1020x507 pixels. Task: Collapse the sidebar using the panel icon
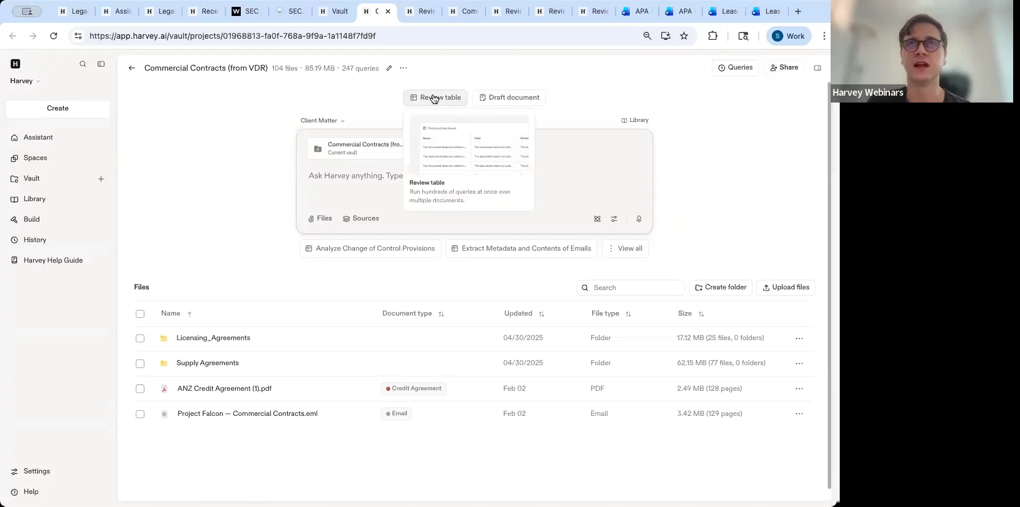pos(101,64)
